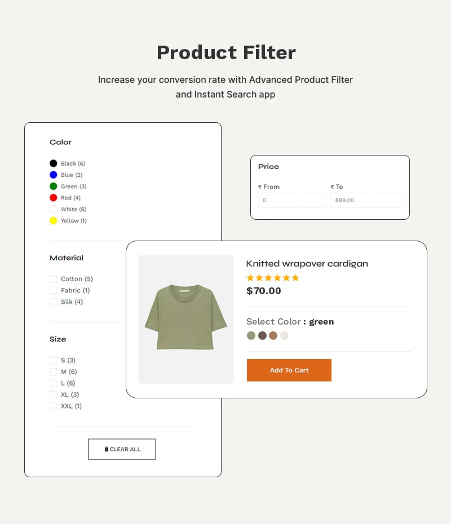Click the From price input field
This screenshot has width=451, height=524.
pyautogui.click(x=292, y=199)
